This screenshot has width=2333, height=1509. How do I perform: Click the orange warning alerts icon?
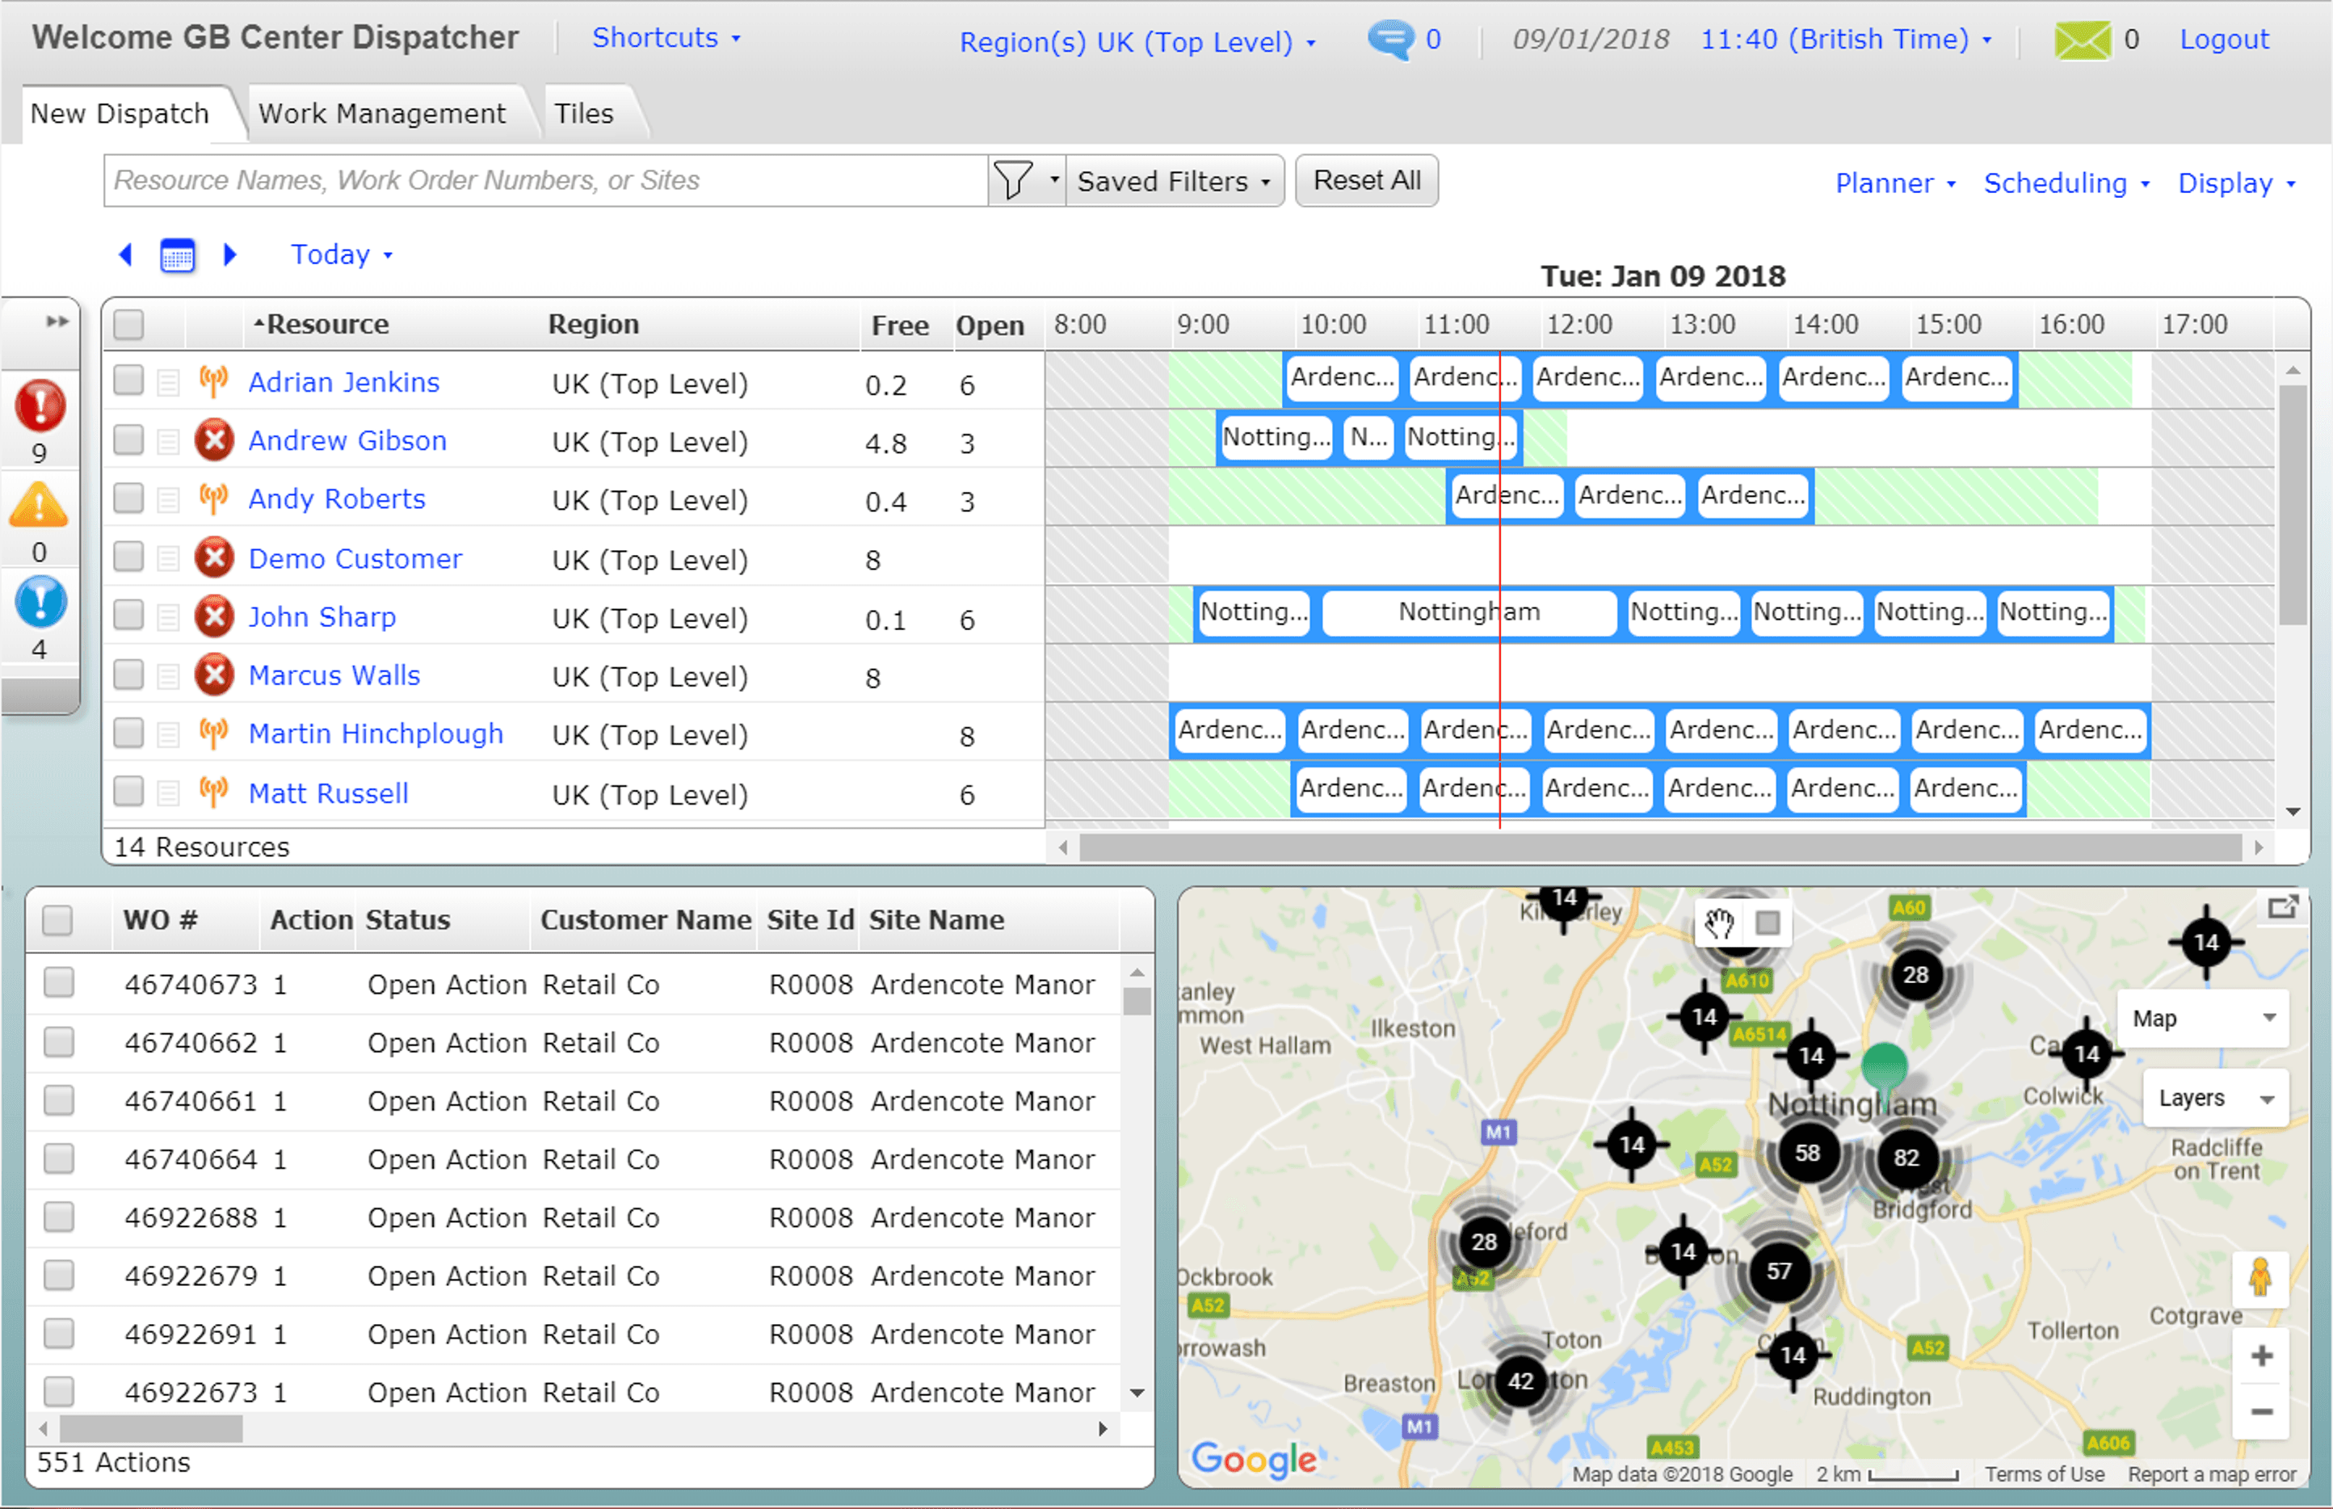point(38,506)
